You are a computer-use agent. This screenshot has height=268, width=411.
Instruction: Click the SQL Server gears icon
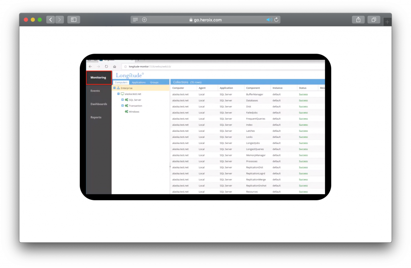126,100
